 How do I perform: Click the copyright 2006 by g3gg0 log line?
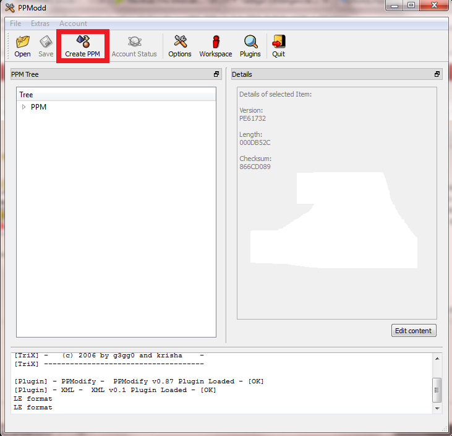coord(109,355)
